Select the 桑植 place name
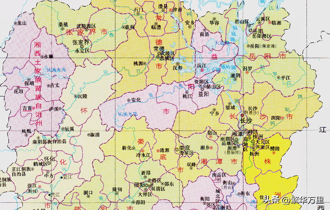The image size is (330, 210). click(x=63, y=24)
